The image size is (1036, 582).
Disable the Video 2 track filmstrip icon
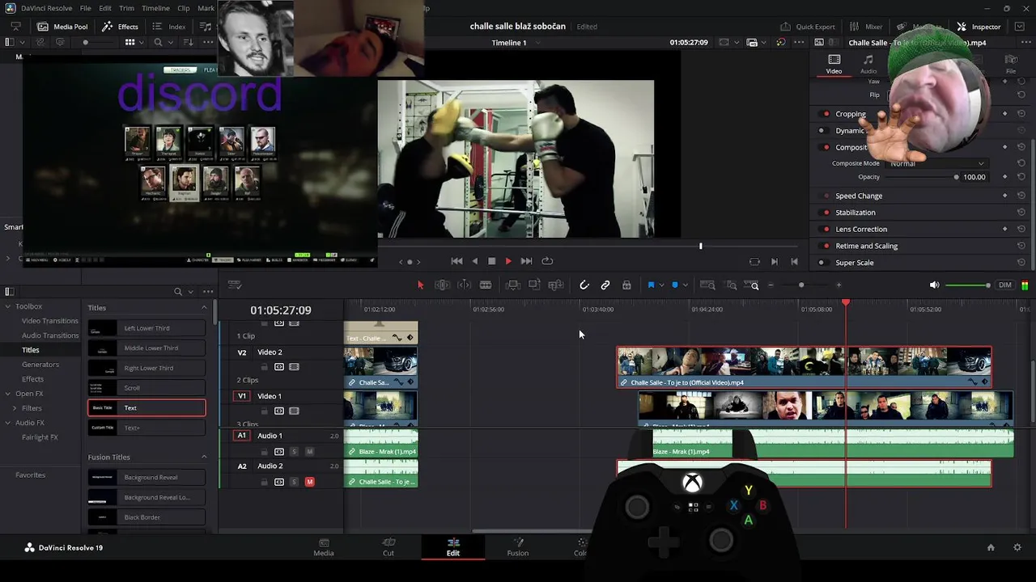point(295,367)
